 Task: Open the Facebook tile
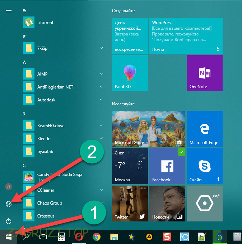point(167,166)
